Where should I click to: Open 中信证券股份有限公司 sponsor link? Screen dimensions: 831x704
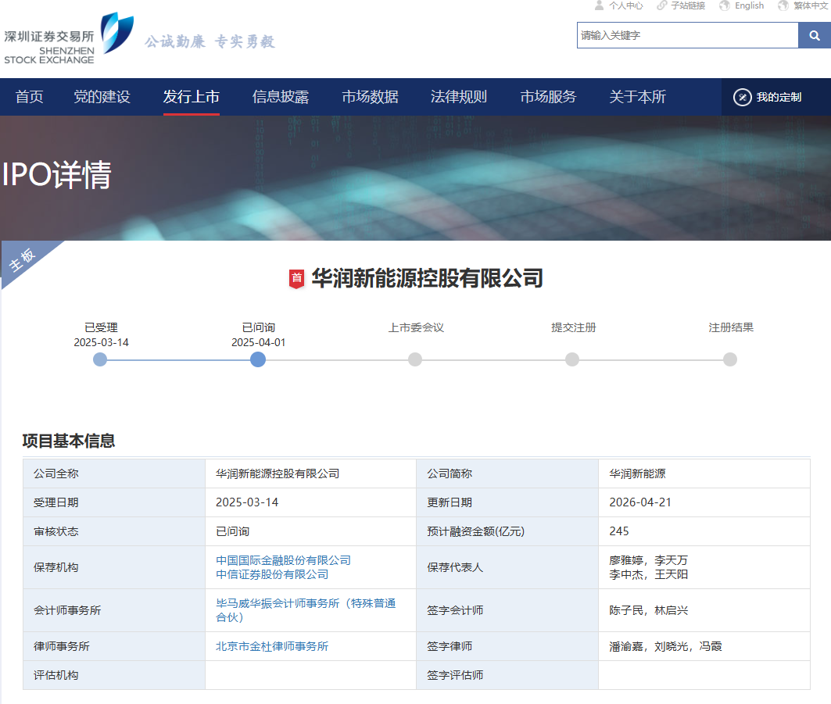(272, 574)
